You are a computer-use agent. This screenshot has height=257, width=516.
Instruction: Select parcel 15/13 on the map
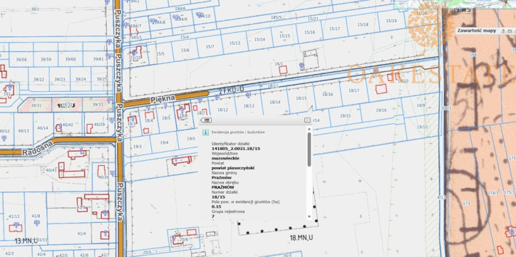pyautogui.click(x=235, y=43)
